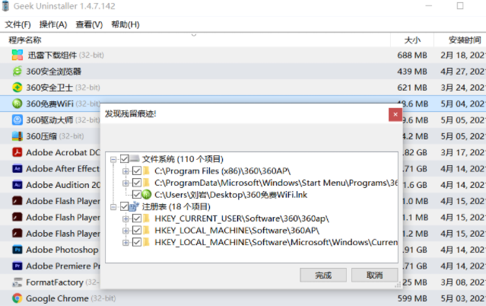Click the Geek Uninstaller title bar icon
This screenshot has width=486, height=306.
(x=5, y=6)
